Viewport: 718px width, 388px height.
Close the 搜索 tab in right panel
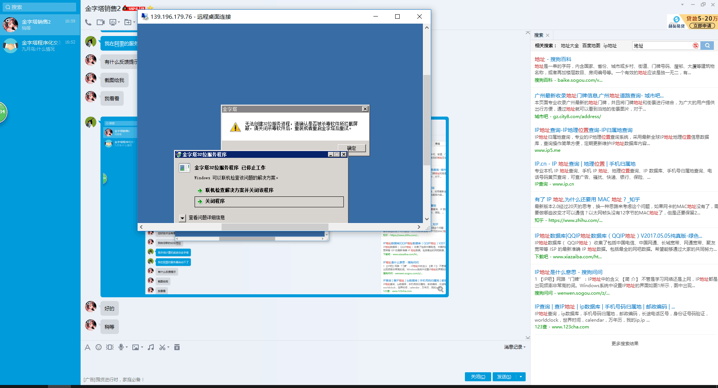(548, 35)
